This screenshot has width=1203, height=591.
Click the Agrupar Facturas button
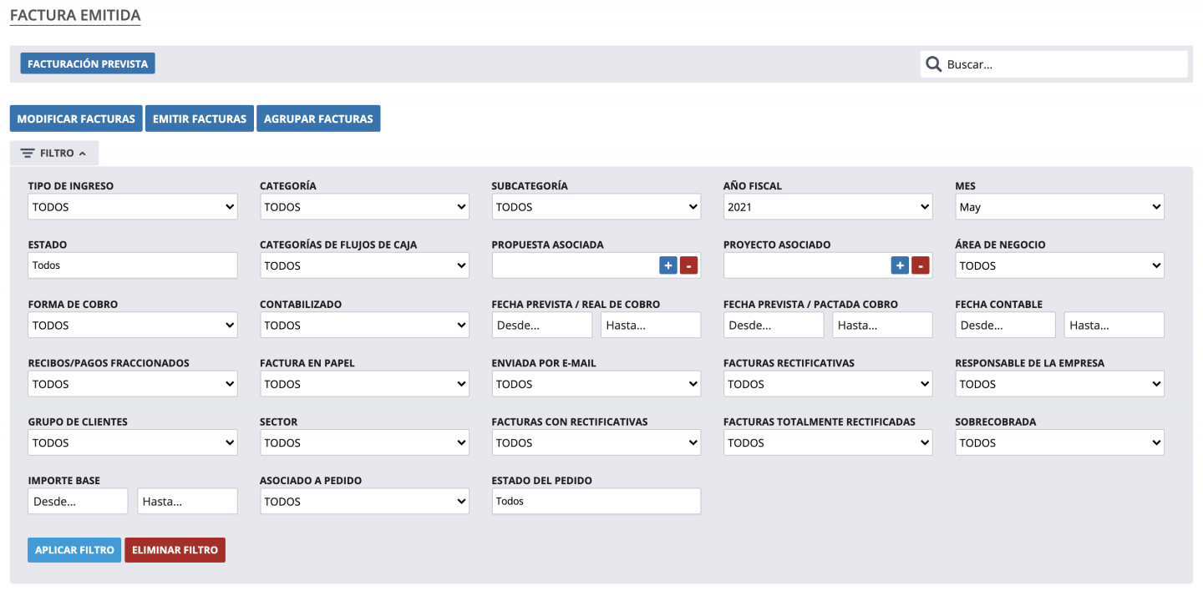pyautogui.click(x=318, y=119)
